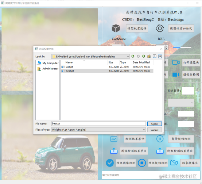The width and height of the screenshot is (202, 184).
Task: Expand the Files of type dropdown
Action: click(x=144, y=130)
